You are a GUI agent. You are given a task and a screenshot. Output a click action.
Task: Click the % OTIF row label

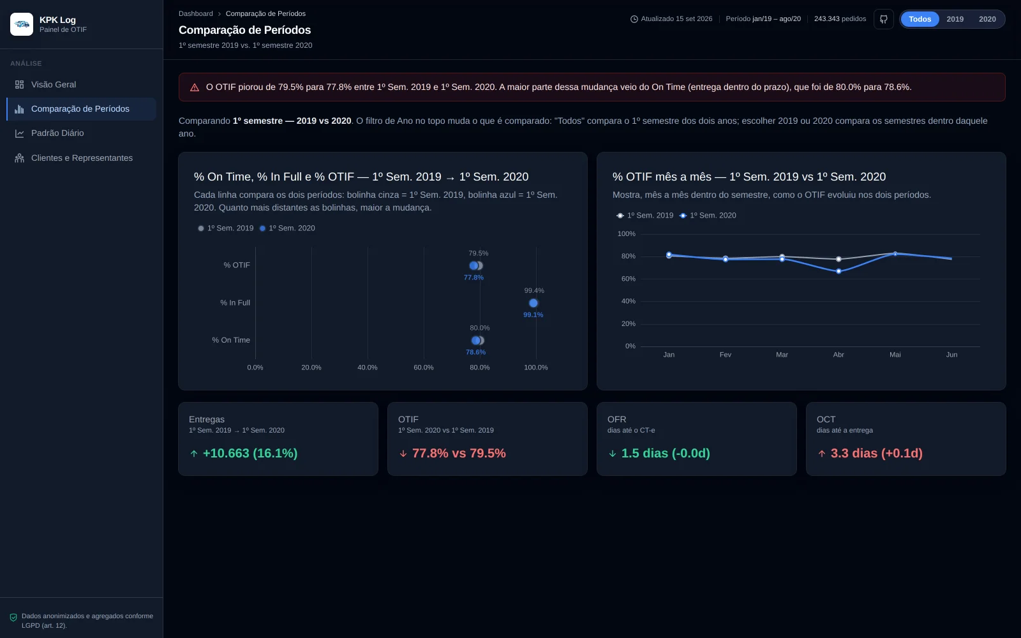(x=237, y=265)
